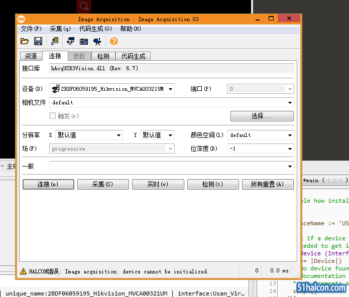
Task: Click the 连接(n) connect button
Action: click(x=48, y=184)
